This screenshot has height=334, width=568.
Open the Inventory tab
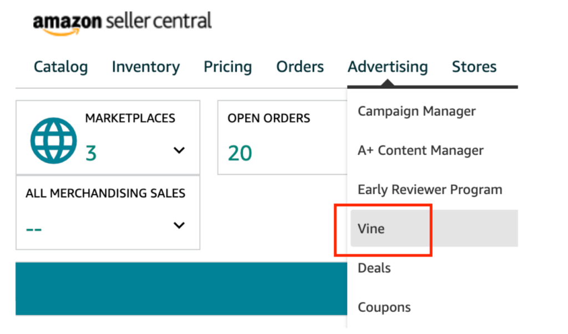tap(145, 67)
